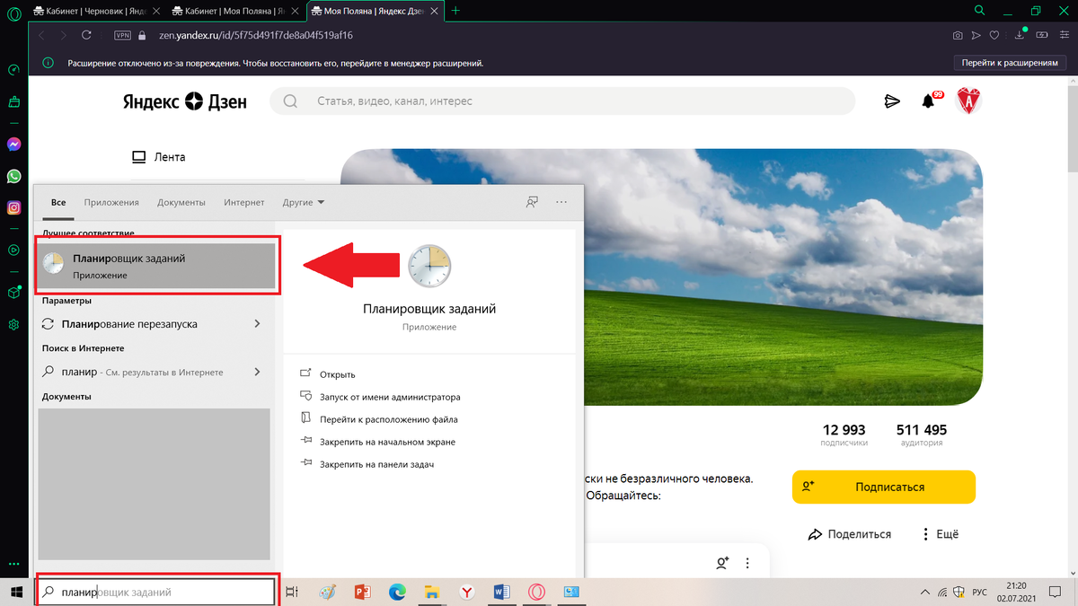Viewport: 1078px width, 606px height.
Task: Switch to the Документы tab
Action: point(181,202)
